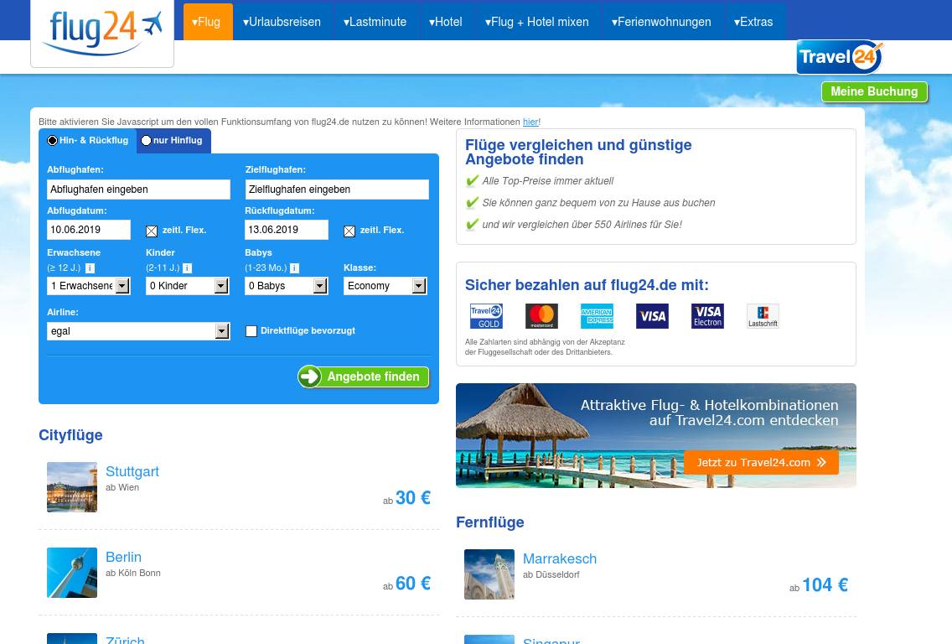Toggle zeitl. Flex. for Abflugdatum
This screenshot has width=952, height=644.
(x=152, y=231)
